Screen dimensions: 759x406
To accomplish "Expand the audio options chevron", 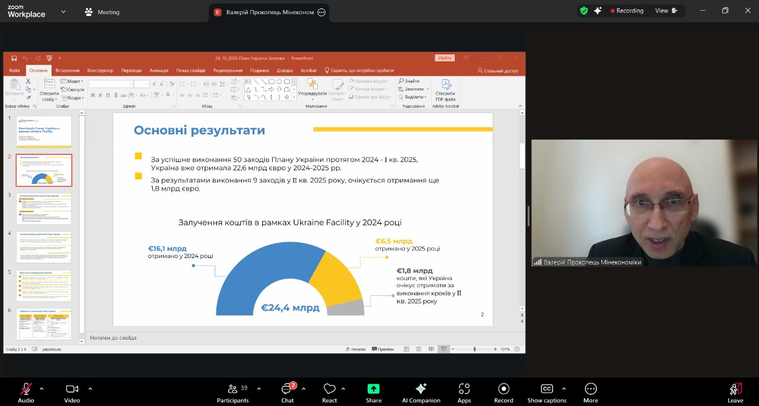I will (x=42, y=389).
